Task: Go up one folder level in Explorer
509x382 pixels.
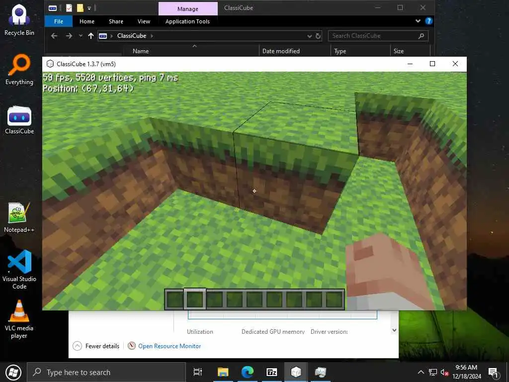Action: (91, 36)
